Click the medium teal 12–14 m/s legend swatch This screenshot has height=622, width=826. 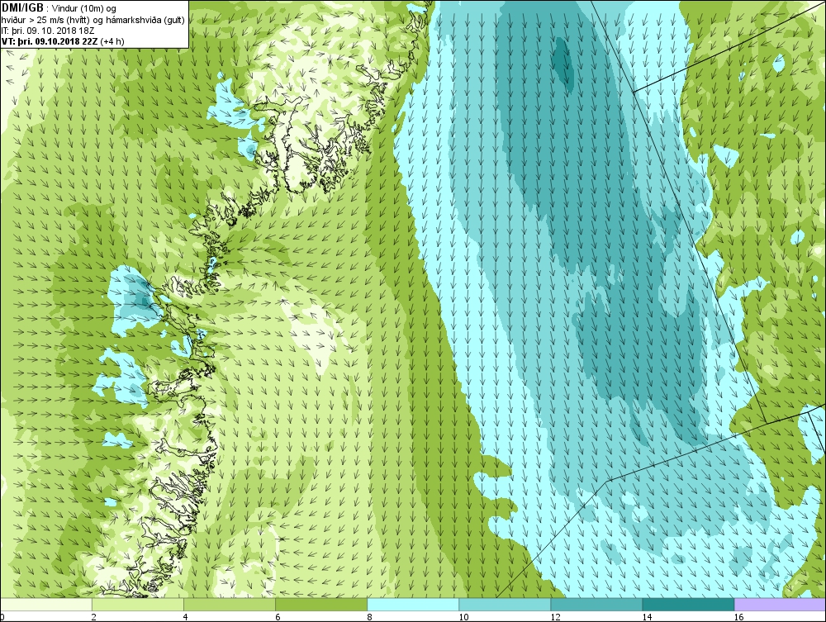tap(596, 605)
